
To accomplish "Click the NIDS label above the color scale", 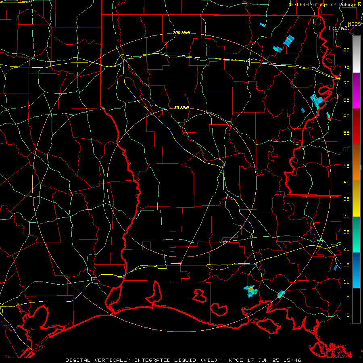I will [355, 24].
